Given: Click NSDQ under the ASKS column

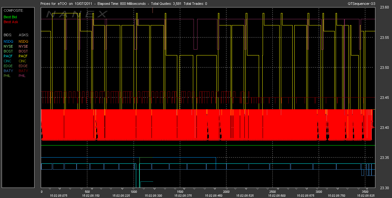Looking at the screenshot, I should pyautogui.click(x=23, y=41).
